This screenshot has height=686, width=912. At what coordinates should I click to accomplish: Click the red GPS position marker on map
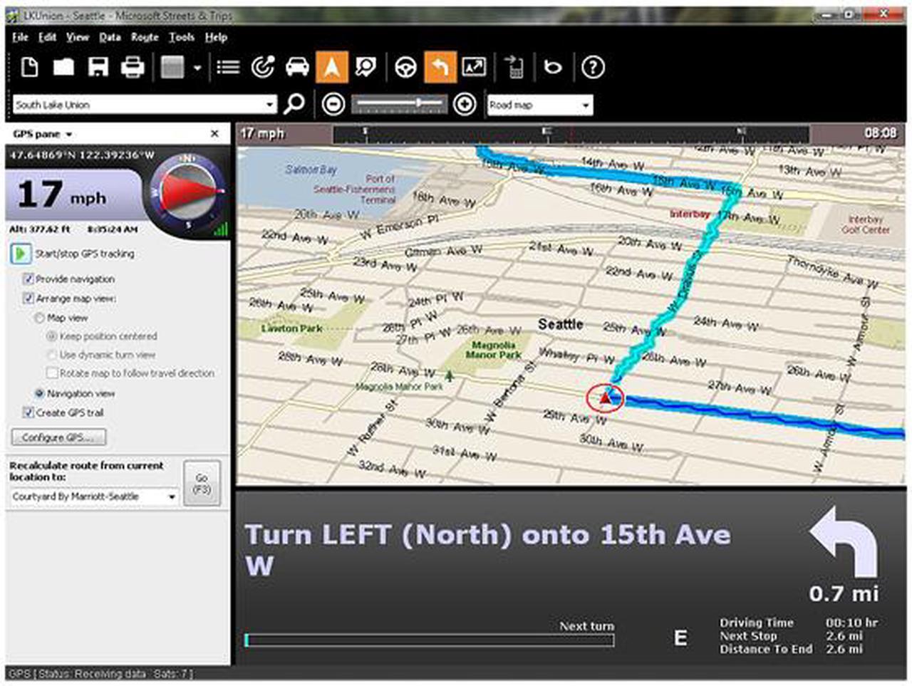(605, 397)
